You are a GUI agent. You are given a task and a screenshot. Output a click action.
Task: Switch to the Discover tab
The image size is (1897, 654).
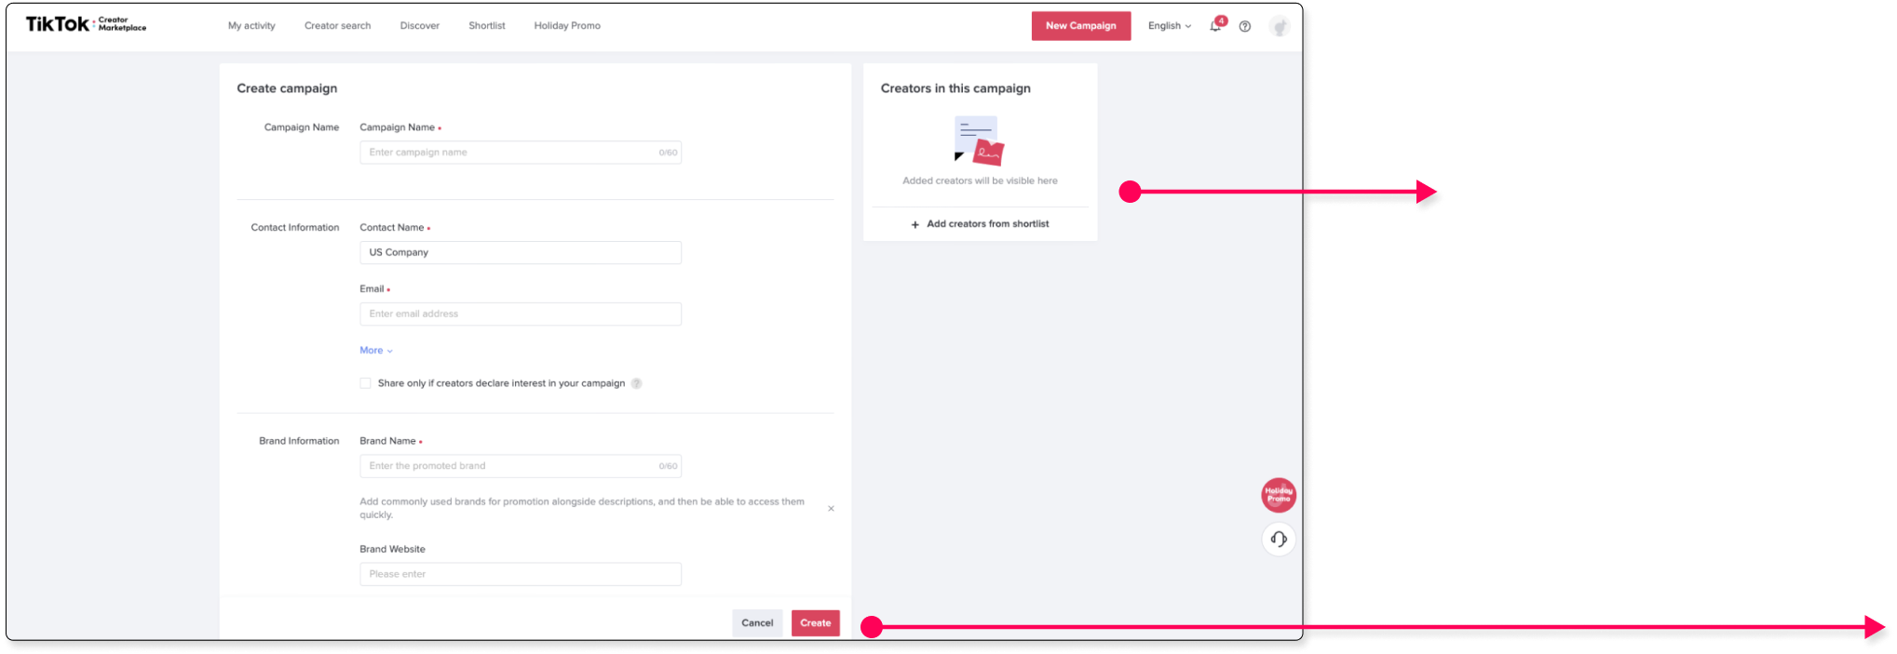pos(419,26)
